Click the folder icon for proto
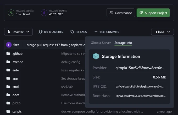The height and width of the screenshot is (115, 178). pos(8,103)
